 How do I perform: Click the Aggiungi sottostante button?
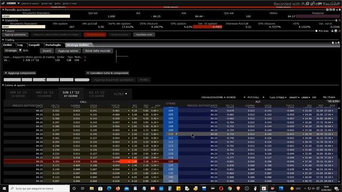point(15,35)
